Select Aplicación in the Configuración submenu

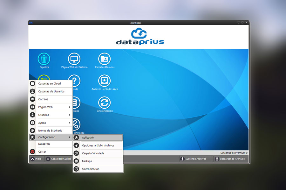[x=98, y=138]
